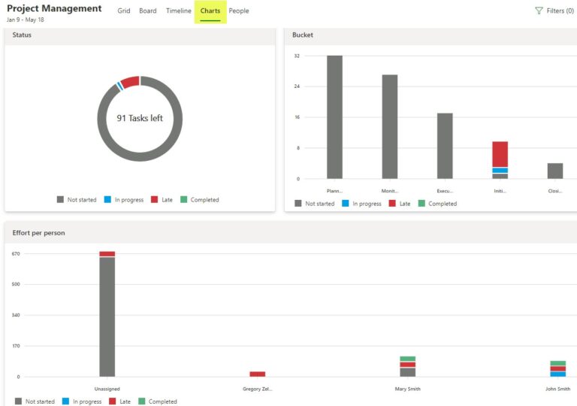Image resolution: width=577 pixels, height=406 pixels.
Task: Click the Closi... bucket bar
Action: [555, 171]
